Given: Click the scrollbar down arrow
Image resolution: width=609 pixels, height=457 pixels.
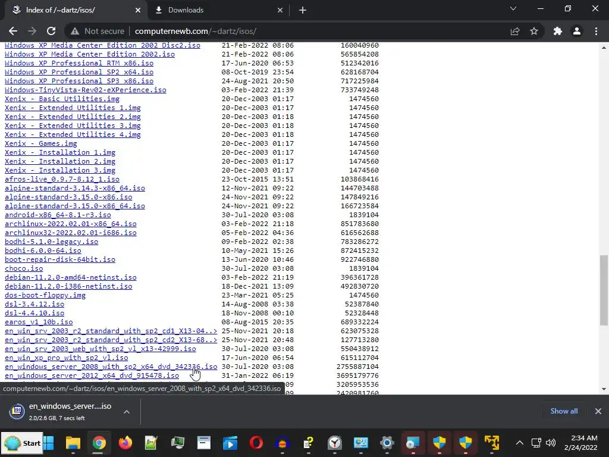Looking at the screenshot, I should tap(604, 389).
